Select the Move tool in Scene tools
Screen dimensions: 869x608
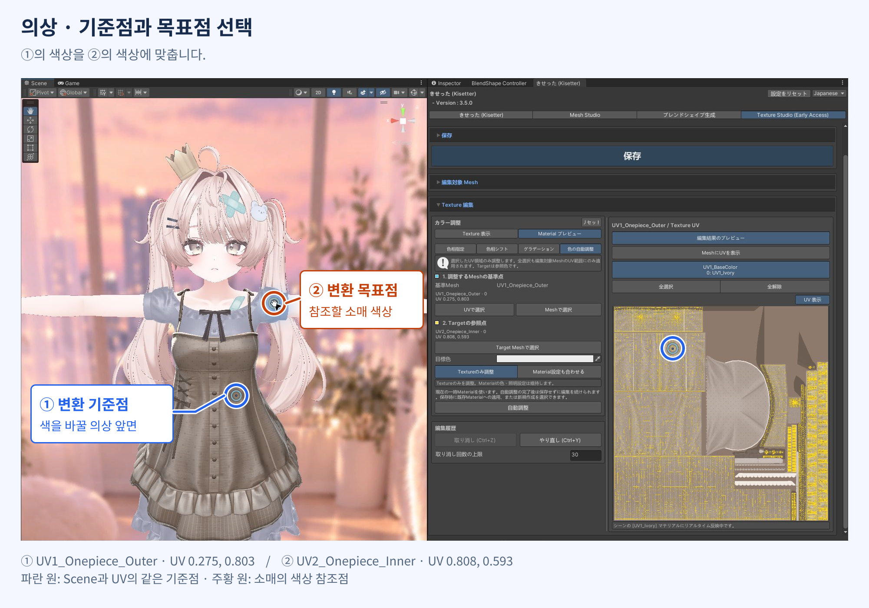(30, 120)
